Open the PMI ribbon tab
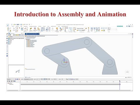Viewport: 140px width, 105px height. point(21,26)
